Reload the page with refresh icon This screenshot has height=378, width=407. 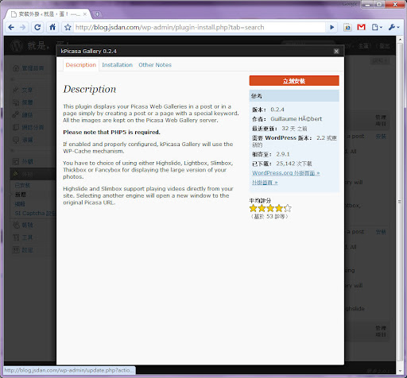pos(37,27)
